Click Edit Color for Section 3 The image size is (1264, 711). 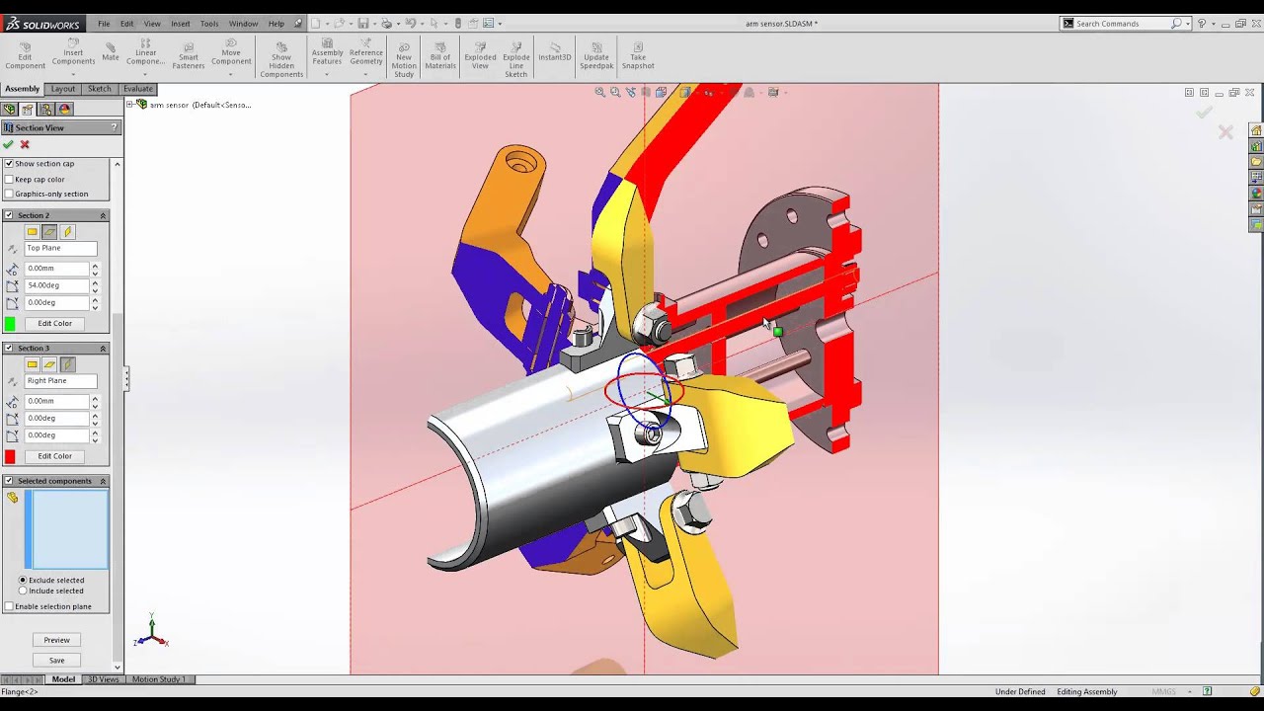point(55,456)
